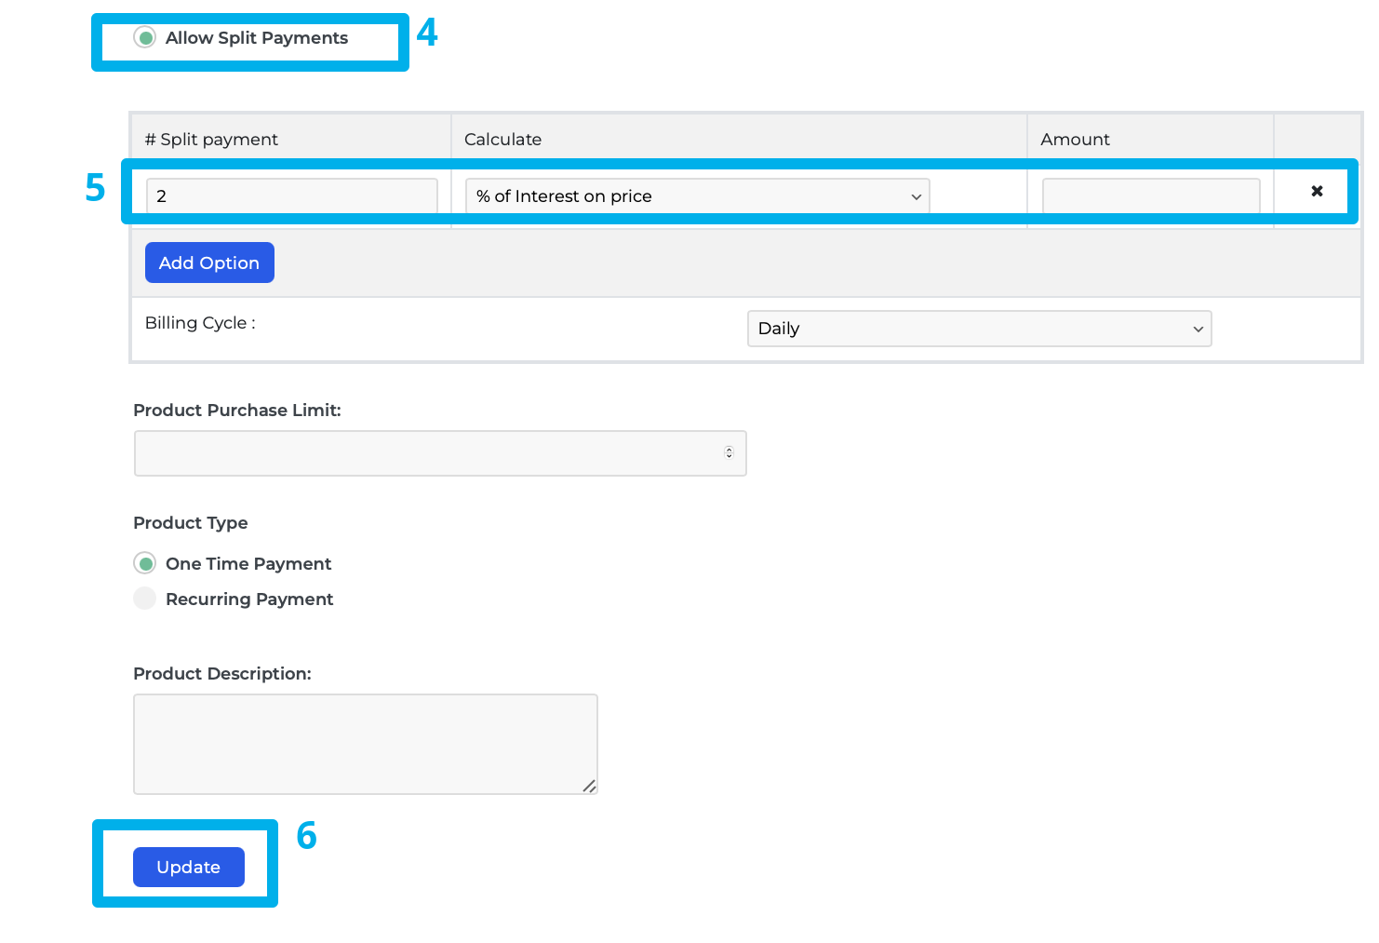
Task: Open the Daily billing cycle dropdown
Action: point(979,329)
